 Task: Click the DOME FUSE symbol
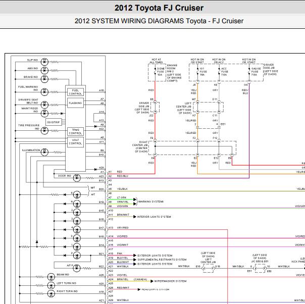coord(155,72)
